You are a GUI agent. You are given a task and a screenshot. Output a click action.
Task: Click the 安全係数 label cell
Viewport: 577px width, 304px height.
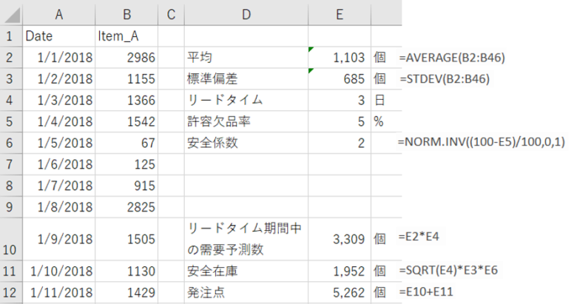[x=246, y=143]
